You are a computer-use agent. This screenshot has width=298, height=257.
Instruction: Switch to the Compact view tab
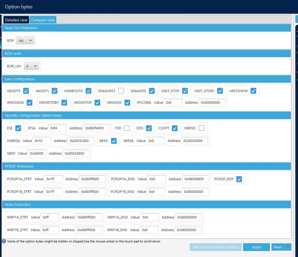(43, 20)
